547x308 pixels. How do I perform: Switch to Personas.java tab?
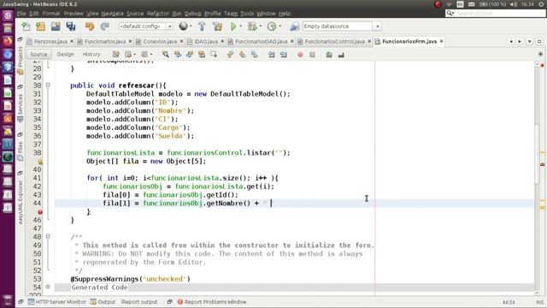[50, 41]
